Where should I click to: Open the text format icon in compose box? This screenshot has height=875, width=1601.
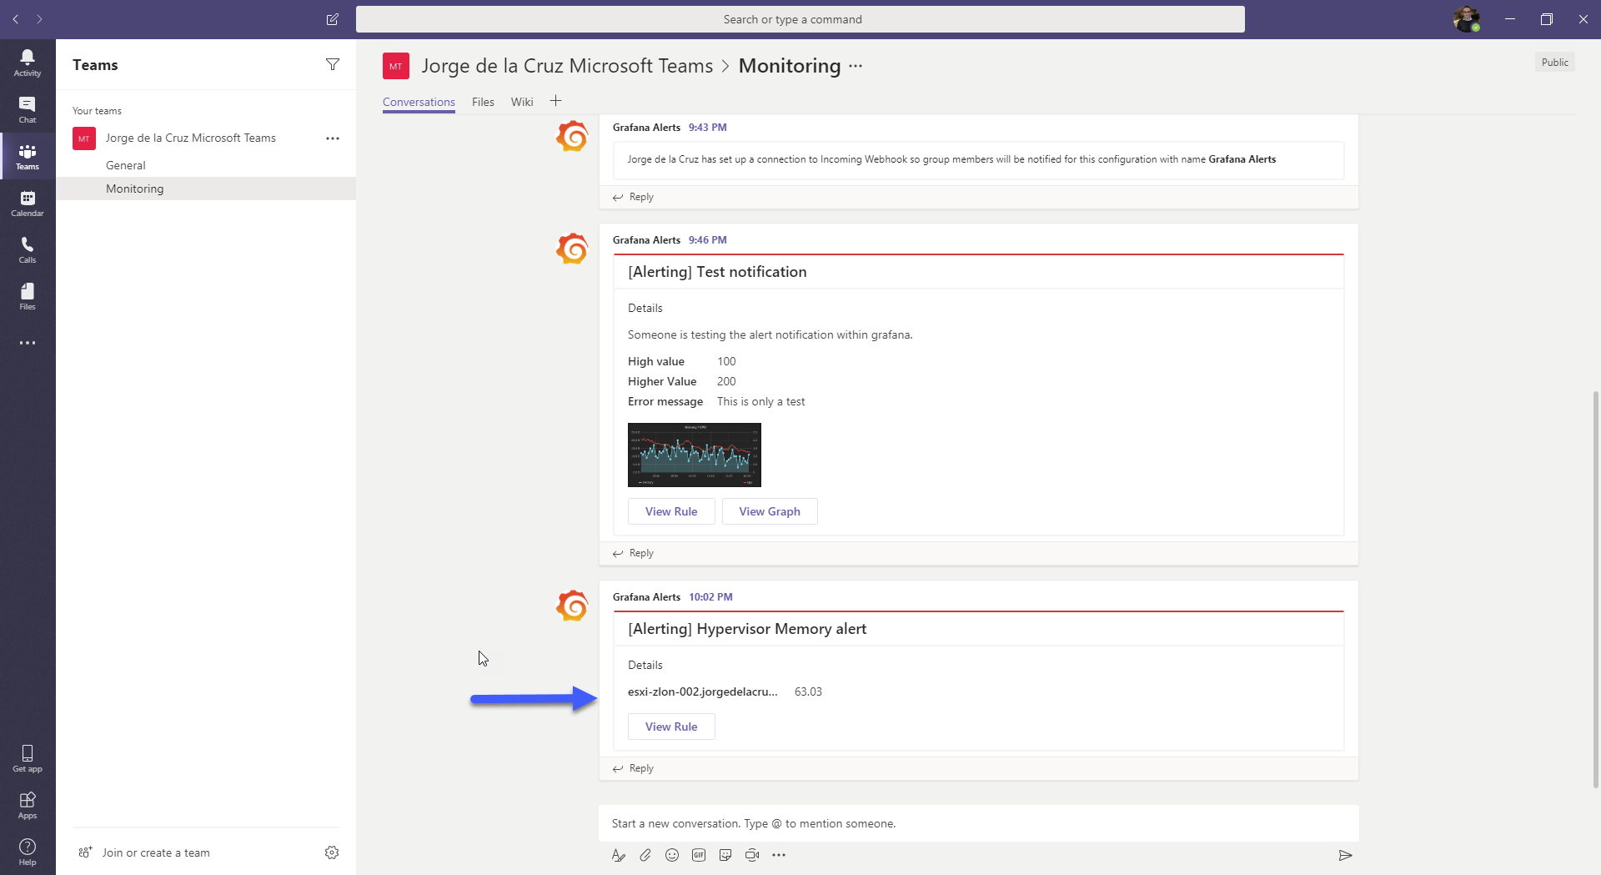coord(619,855)
